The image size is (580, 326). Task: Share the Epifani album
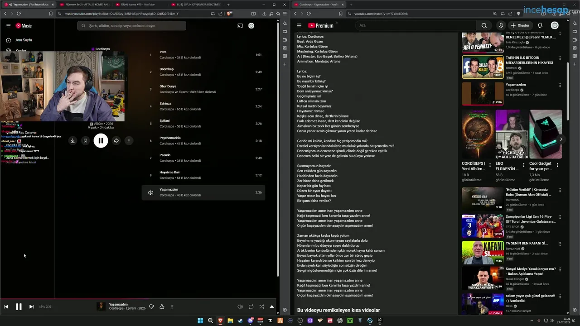click(116, 141)
